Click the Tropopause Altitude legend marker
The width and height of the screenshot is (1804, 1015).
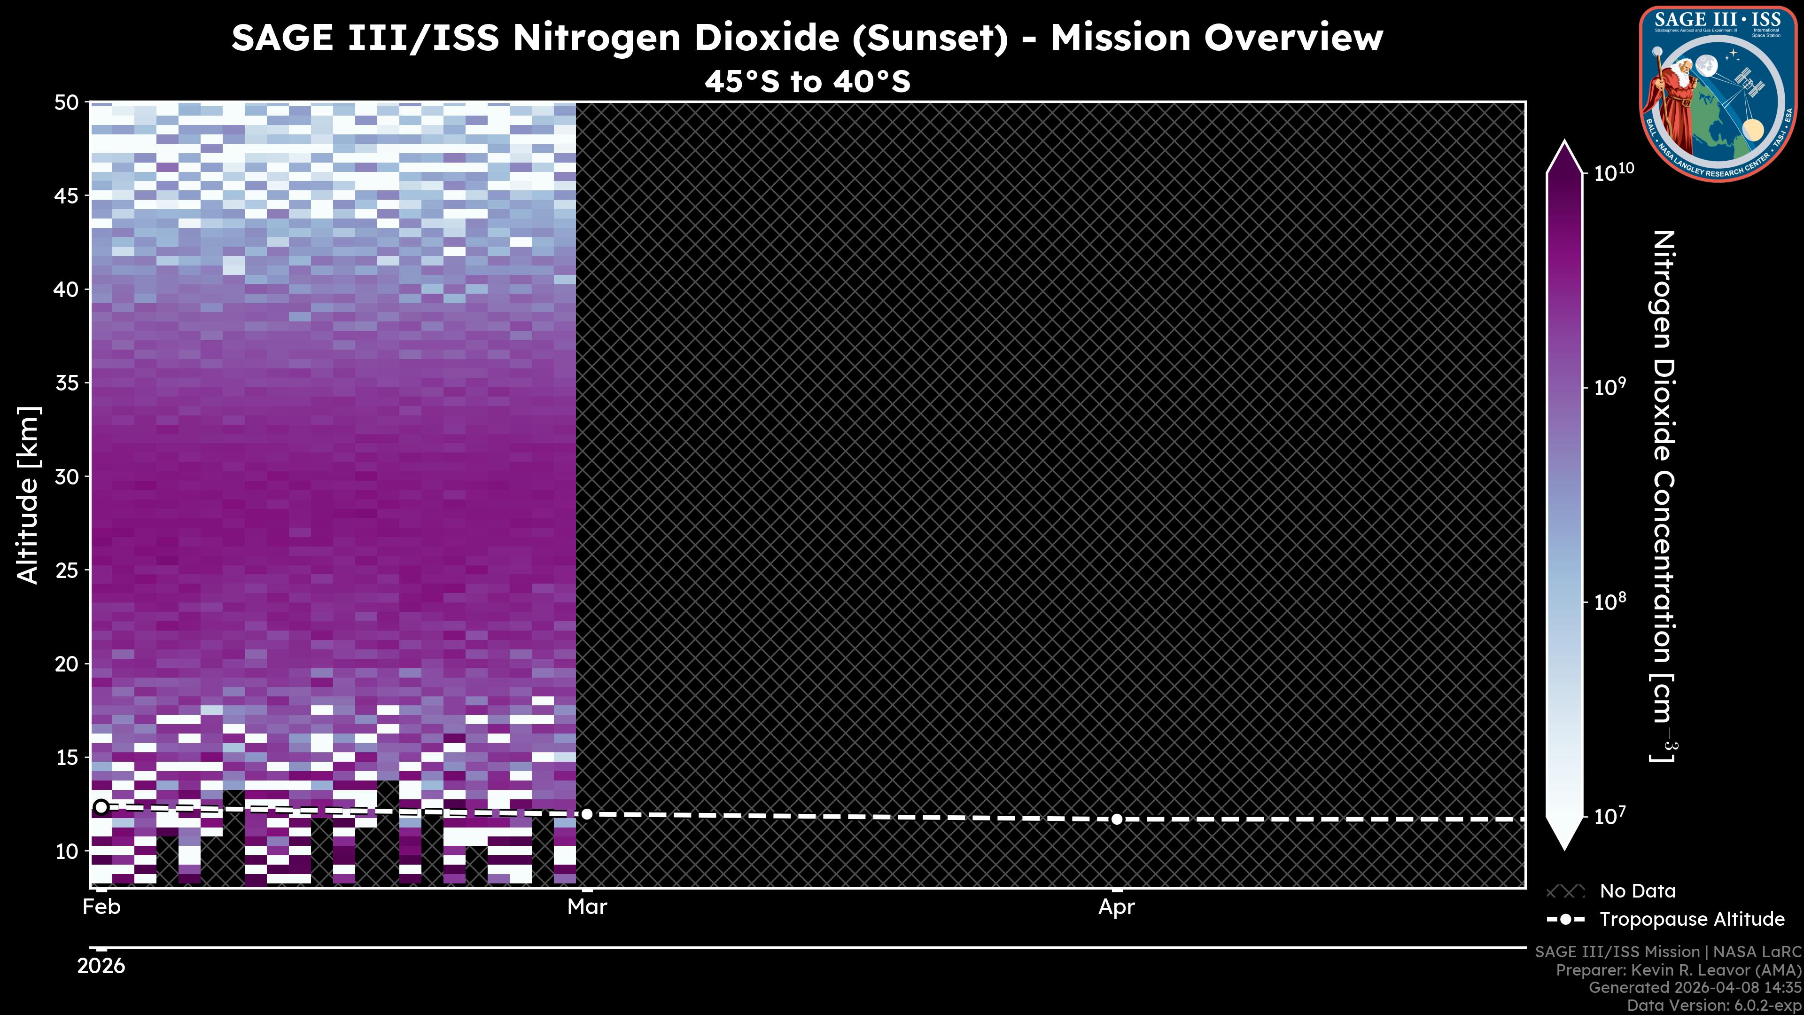[x=1565, y=919]
